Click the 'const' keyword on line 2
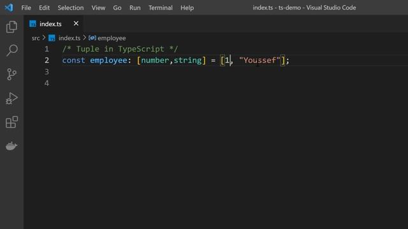The image size is (408, 229). (x=74, y=60)
